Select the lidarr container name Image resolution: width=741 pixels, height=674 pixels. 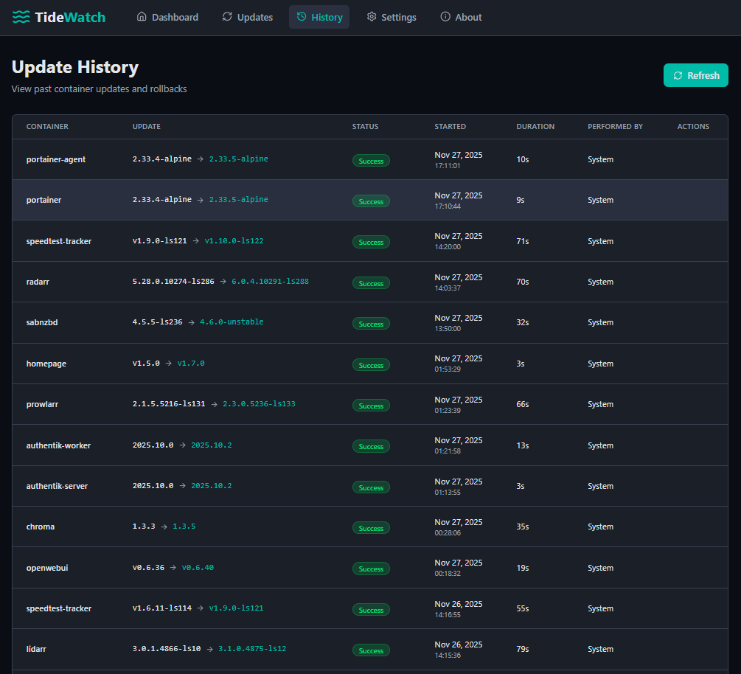tap(37, 649)
